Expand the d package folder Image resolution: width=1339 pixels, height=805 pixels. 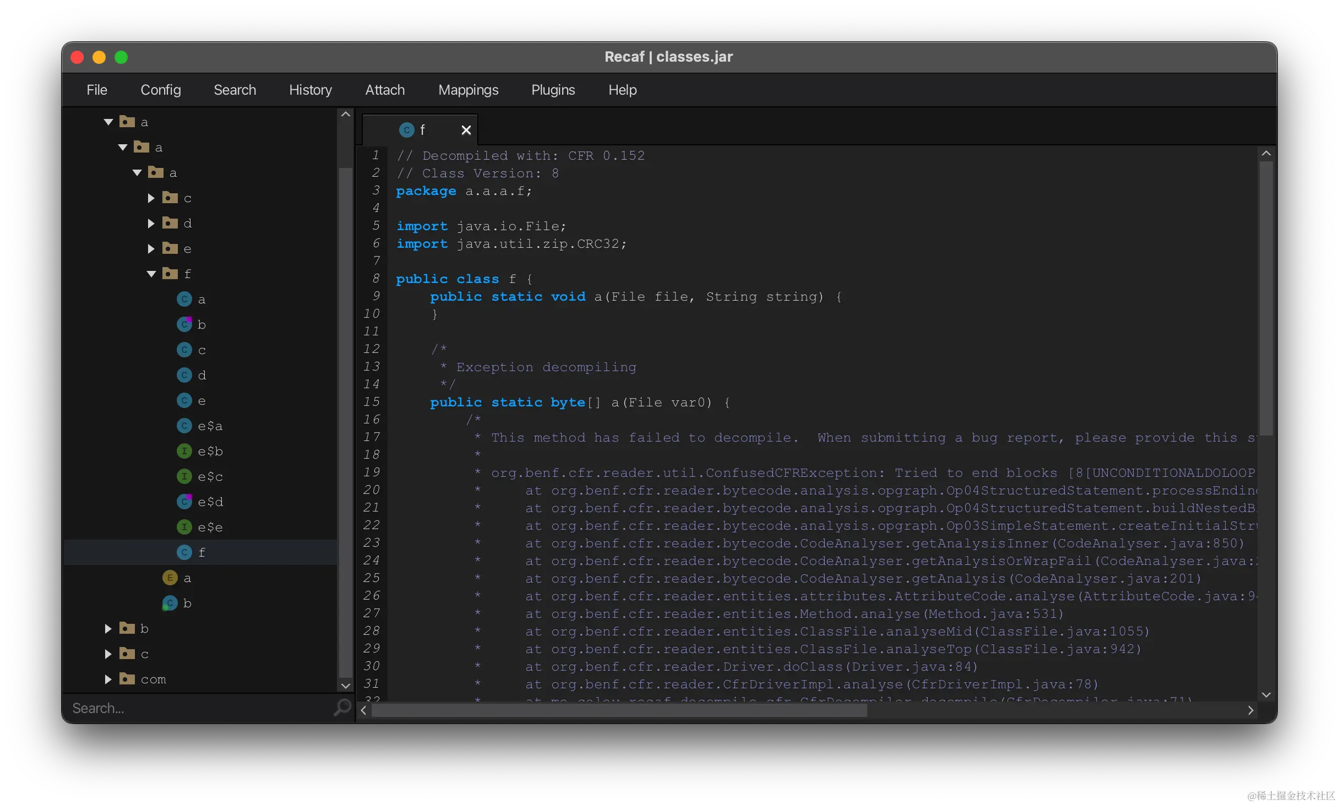[151, 223]
